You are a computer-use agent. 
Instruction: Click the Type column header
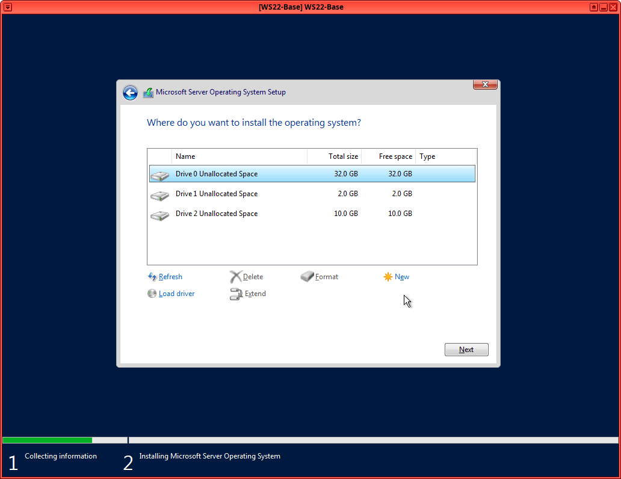point(446,156)
